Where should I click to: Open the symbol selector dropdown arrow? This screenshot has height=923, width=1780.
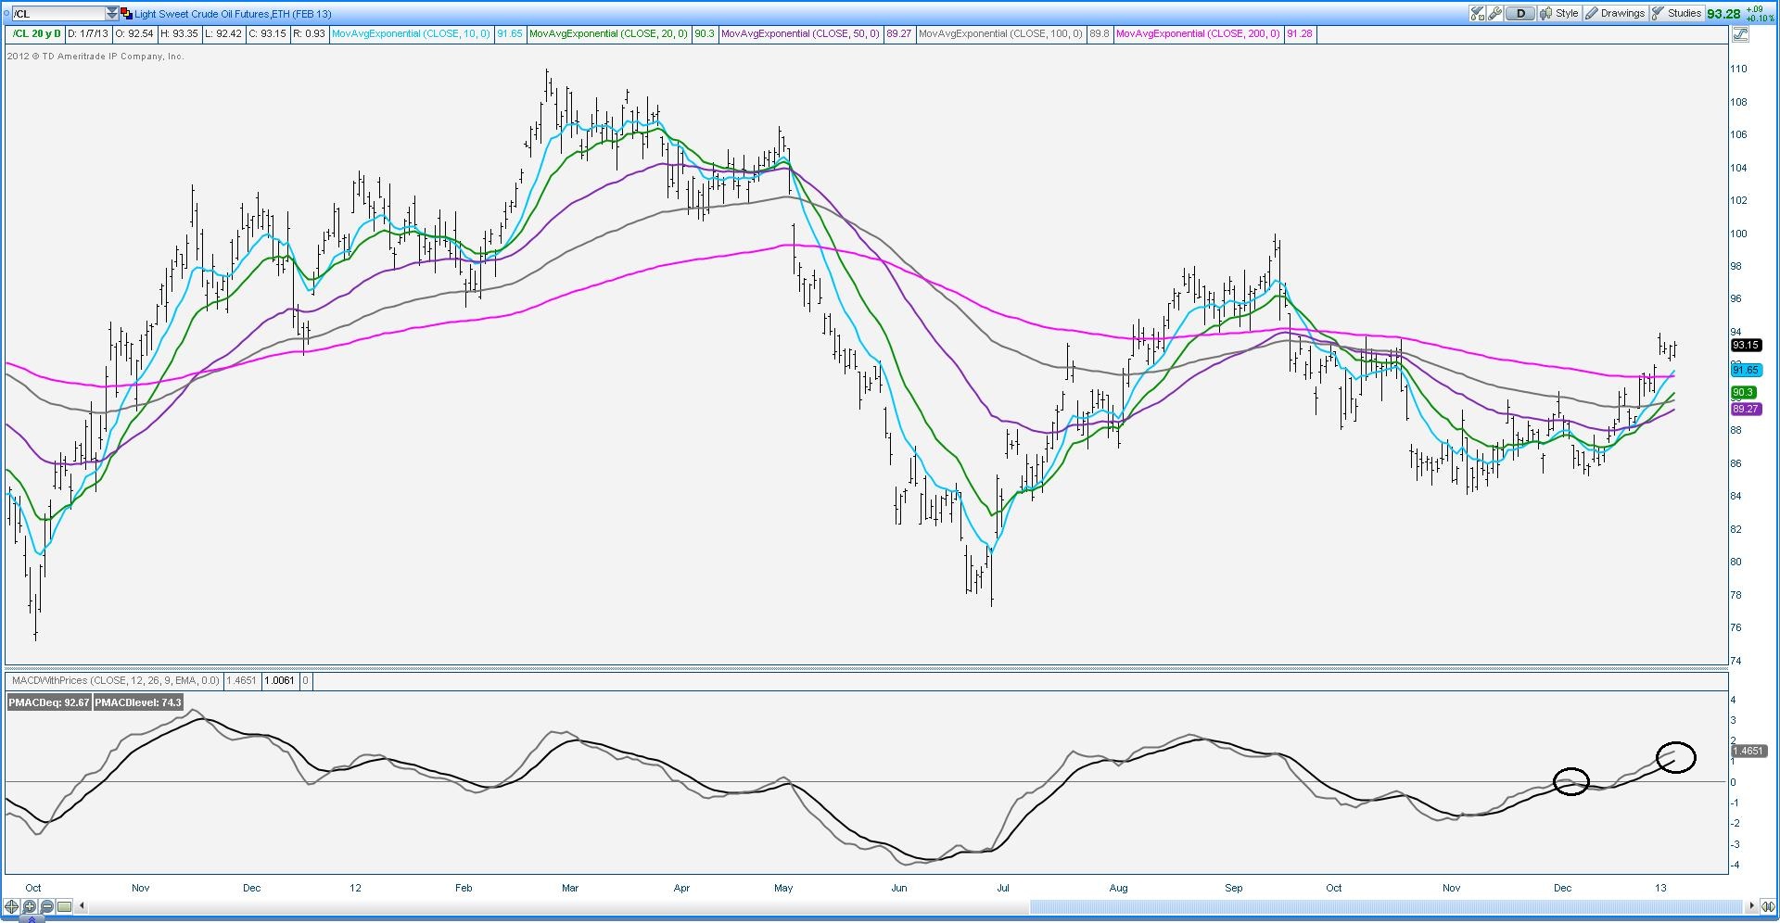pos(112,14)
